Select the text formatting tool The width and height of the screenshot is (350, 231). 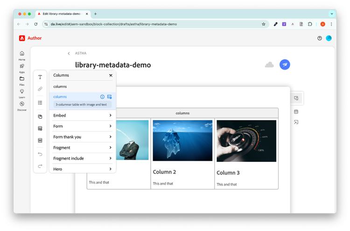[x=40, y=77]
